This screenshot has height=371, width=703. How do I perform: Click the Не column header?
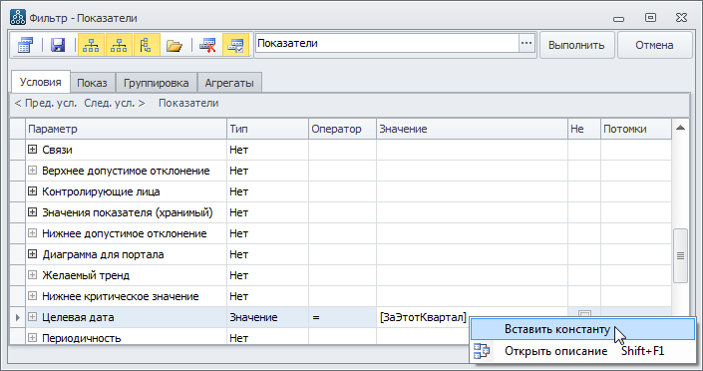583,129
